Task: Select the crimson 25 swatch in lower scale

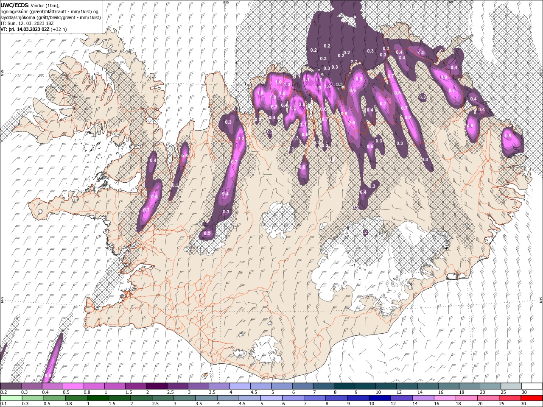Action: [510, 398]
